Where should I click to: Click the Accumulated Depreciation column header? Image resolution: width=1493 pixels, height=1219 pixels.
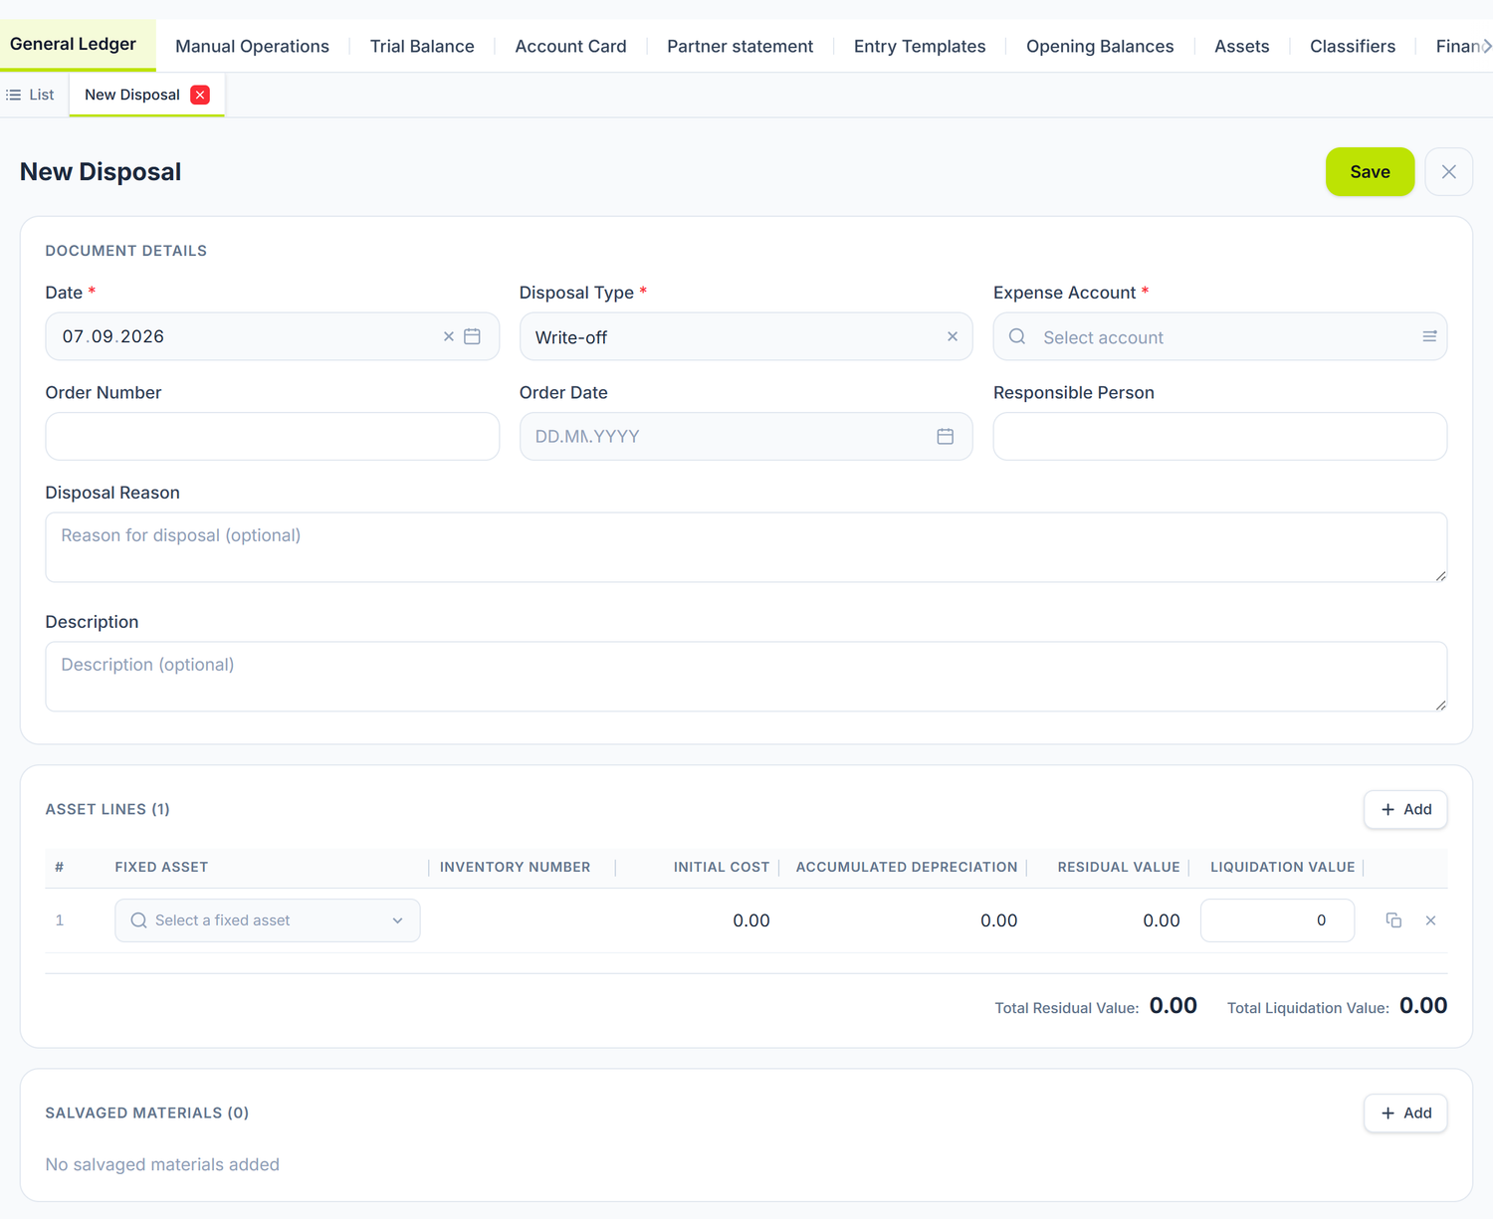907,867
